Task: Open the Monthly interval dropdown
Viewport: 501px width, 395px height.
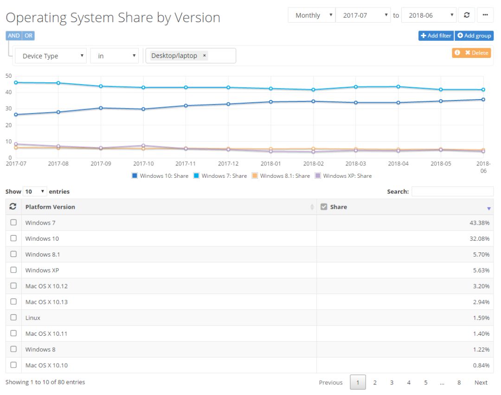Action: tap(312, 15)
